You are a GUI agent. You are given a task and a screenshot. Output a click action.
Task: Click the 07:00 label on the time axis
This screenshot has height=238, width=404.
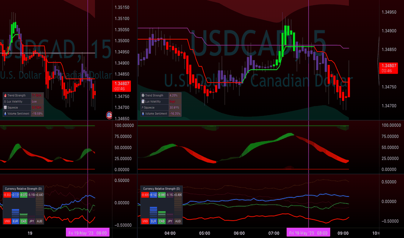pyautogui.click(x=274, y=233)
